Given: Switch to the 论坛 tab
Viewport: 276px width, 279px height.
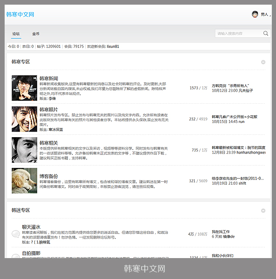Looking at the screenshot, I should (16, 33).
